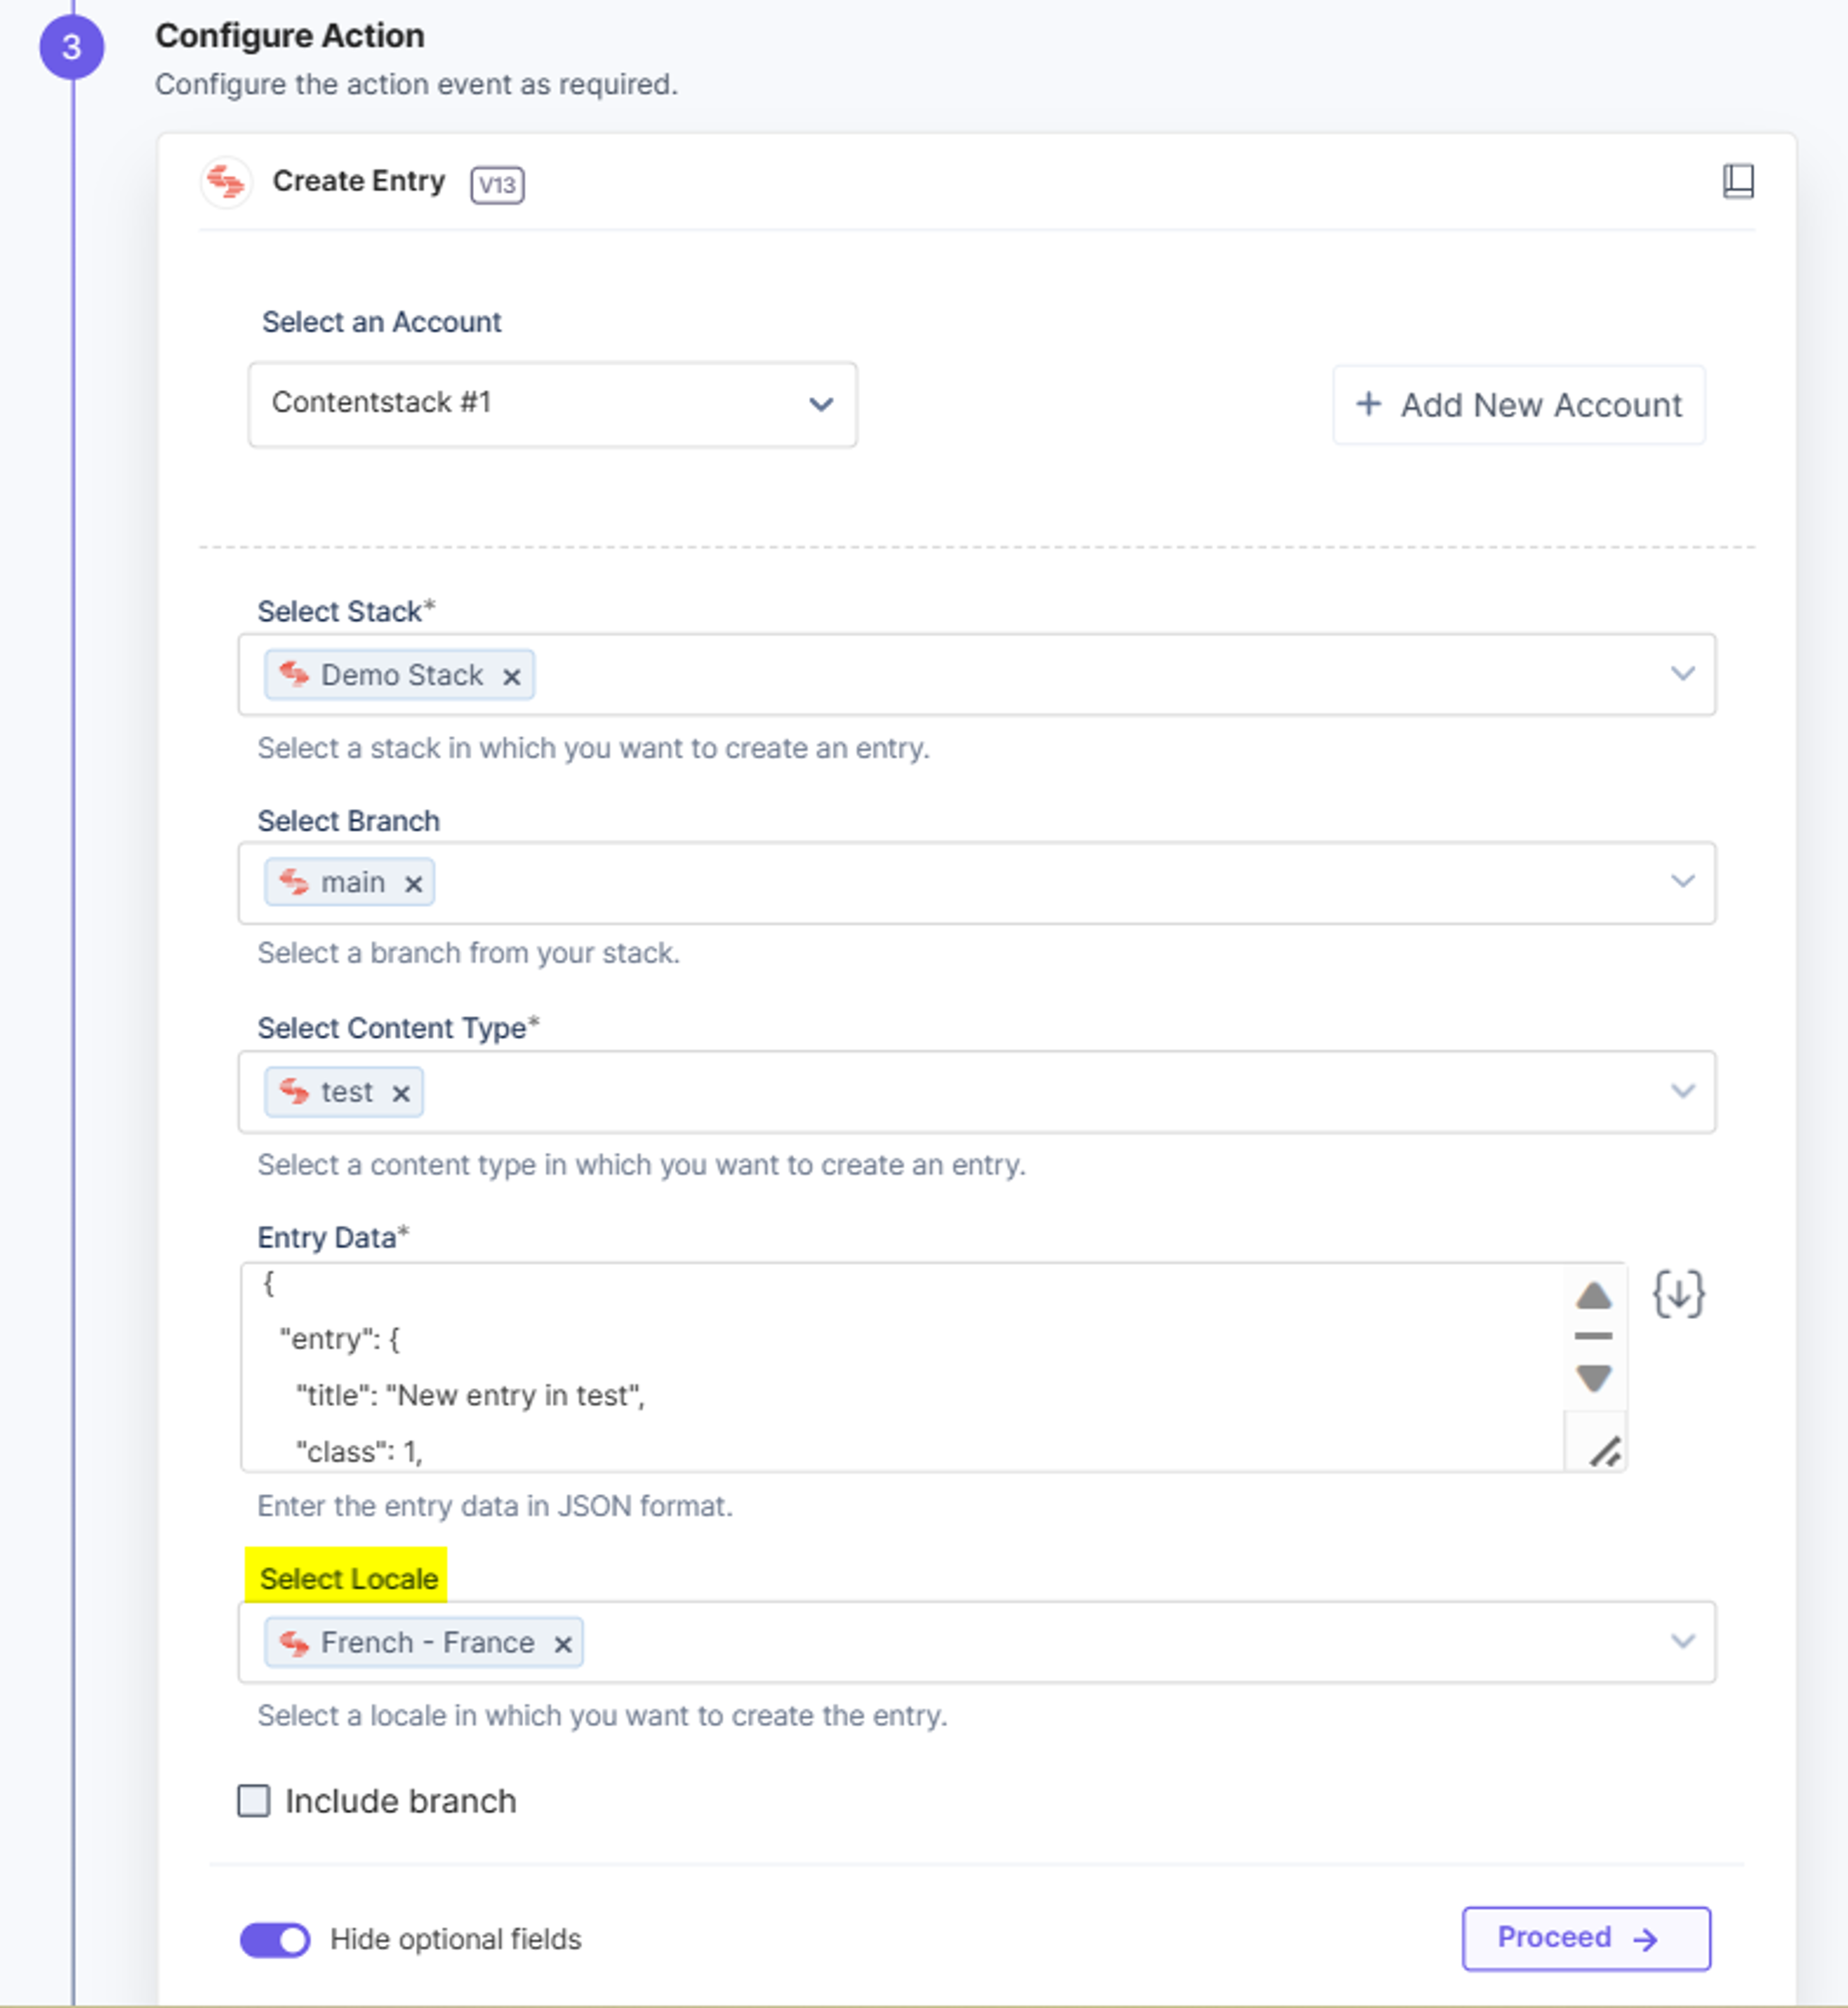The width and height of the screenshot is (1848, 2008).
Task: Click the Proceed button
Action: [1586, 1938]
